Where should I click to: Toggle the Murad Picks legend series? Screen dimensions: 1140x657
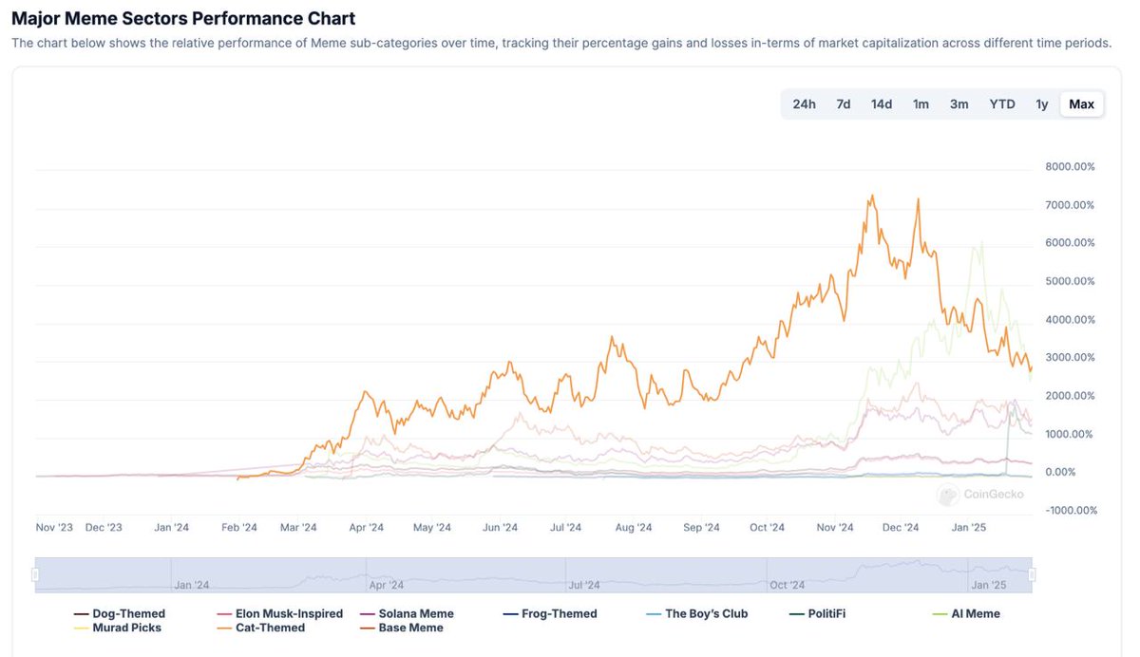[118, 628]
